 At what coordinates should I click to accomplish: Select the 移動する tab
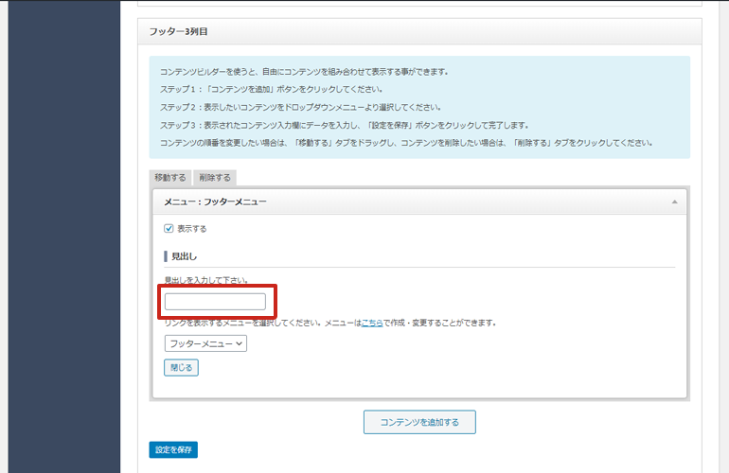pyautogui.click(x=170, y=178)
